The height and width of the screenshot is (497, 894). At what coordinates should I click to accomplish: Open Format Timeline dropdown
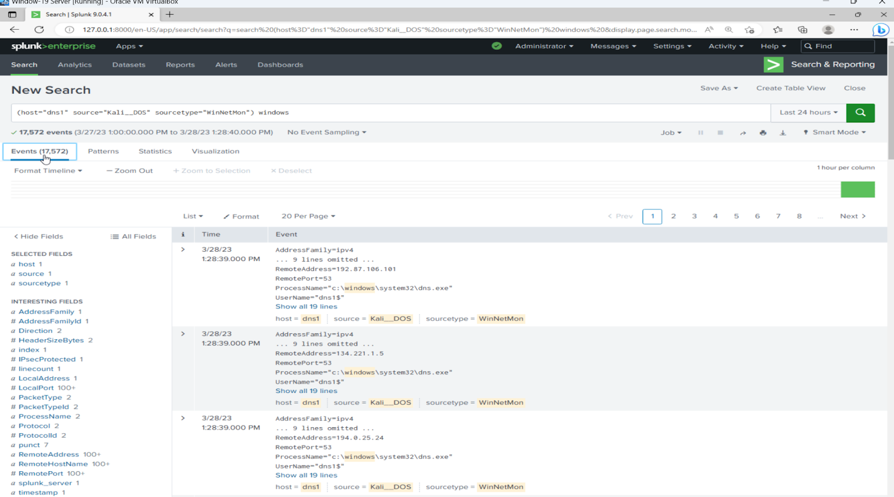(48, 171)
